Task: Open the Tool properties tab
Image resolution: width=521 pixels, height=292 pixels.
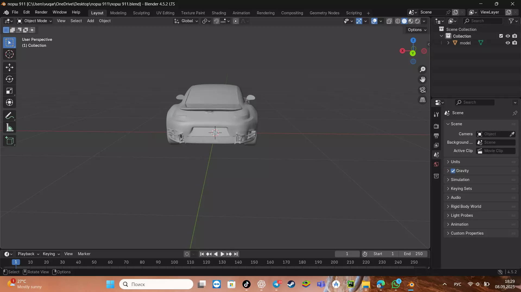Action: [x=436, y=114]
